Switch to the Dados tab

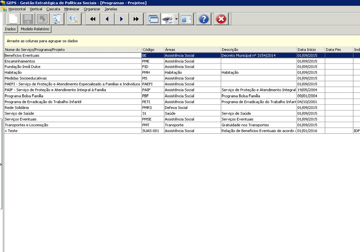pyautogui.click(x=10, y=29)
